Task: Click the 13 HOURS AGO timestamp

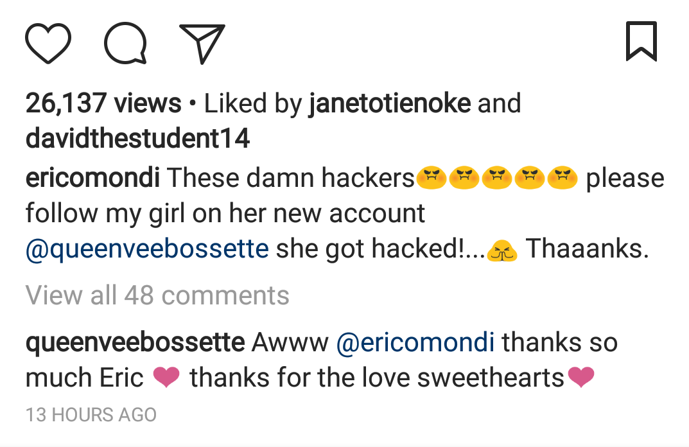Action: tap(91, 415)
